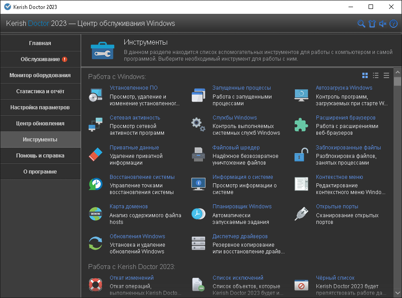Screen dimensions: 402x298
Task: Click the Запущенные процессы windows icon
Action: pos(198,95)
